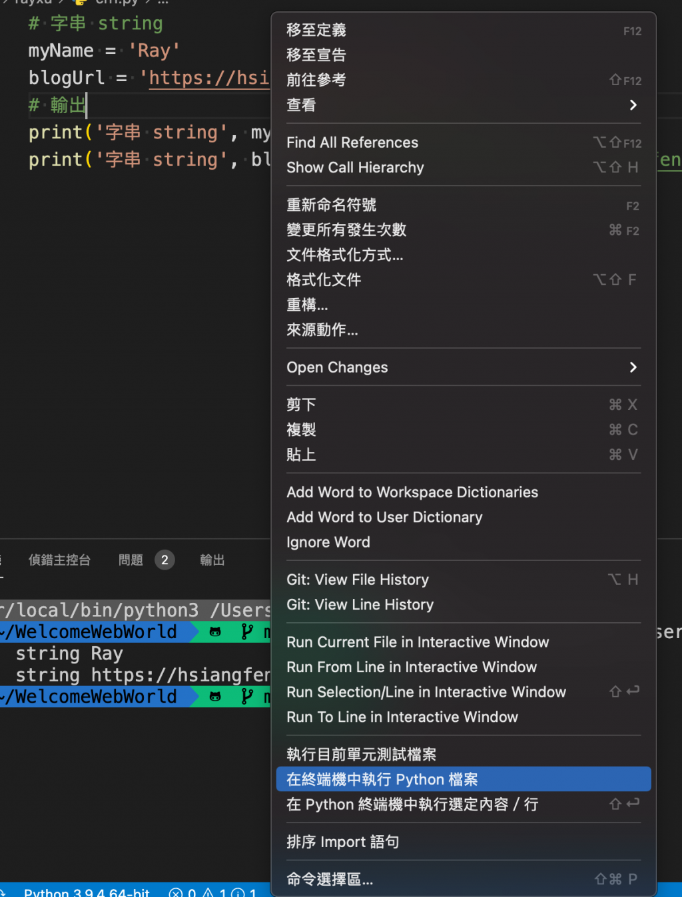
Task: Select 格式化文件 (Format Document)
Action: (x=464, y=280)
